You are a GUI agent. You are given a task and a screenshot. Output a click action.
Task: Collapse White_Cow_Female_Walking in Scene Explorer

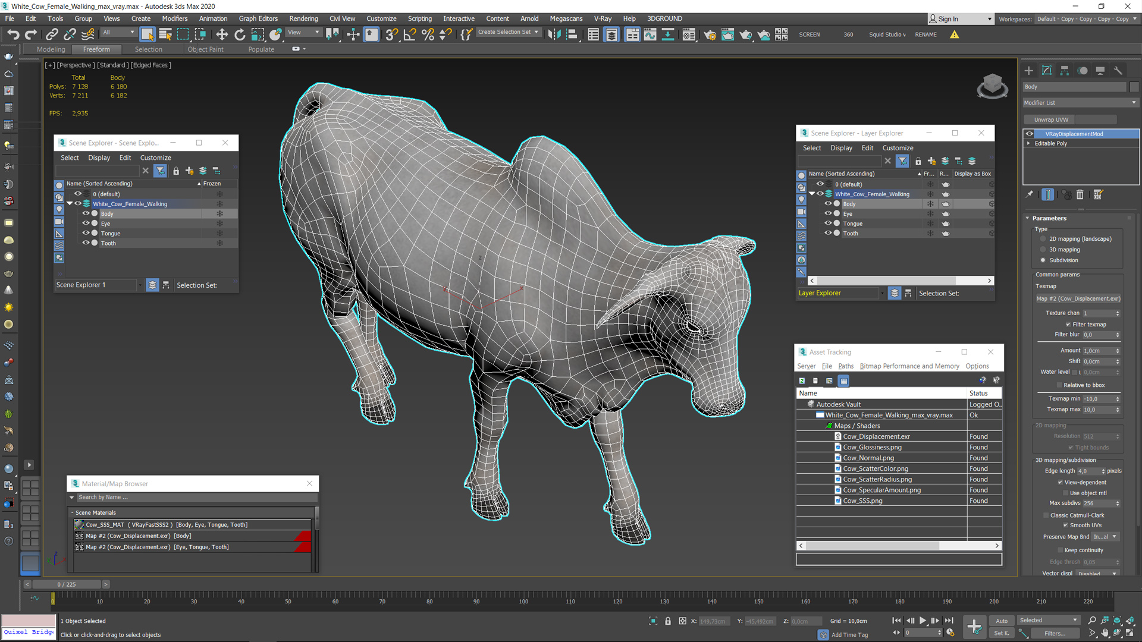coord(70,204)
